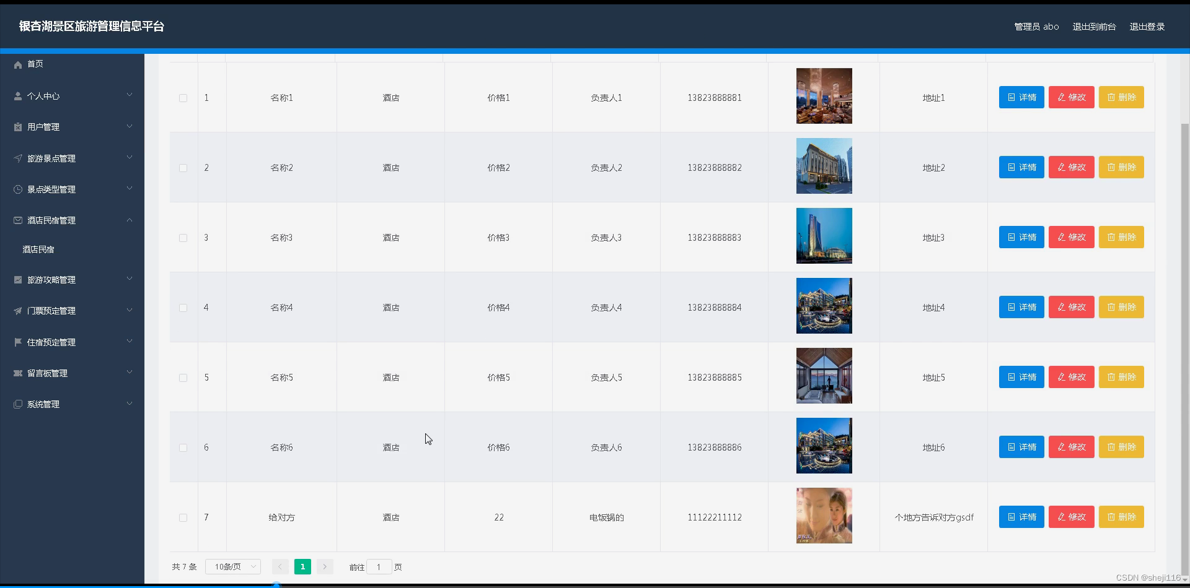This screenshot has width=1190, height=588.
Task: Click 详情 button on row 3
Action: pyautogui.click(x=1021, y=237)
